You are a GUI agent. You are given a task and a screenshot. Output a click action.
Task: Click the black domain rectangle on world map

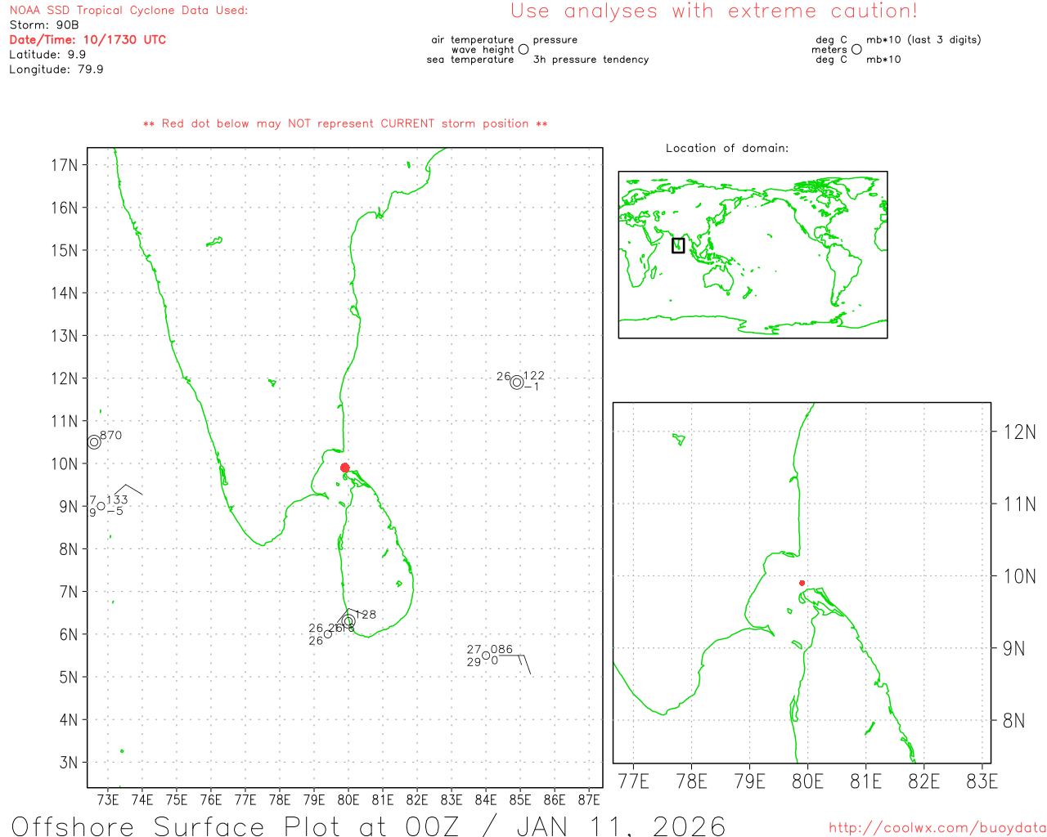(678, 245)
